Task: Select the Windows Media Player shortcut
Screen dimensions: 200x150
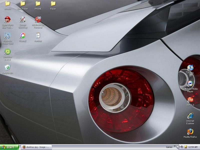Action: point(190,83)
